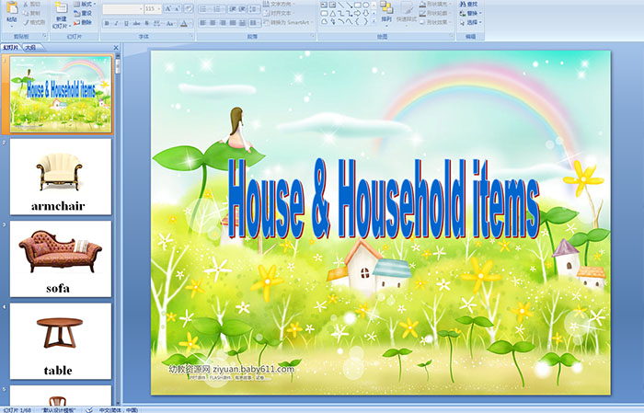Screen dimensions: 644x413
Task: Click the New Slide (新建幻灯片) icon
Action: coord(61,8)
